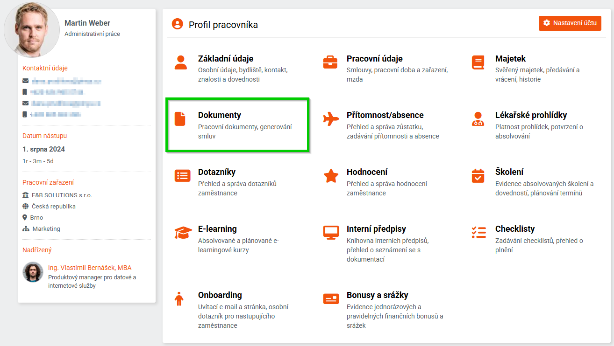
Task: Click the star icon beside Hodnocení
Action: point(331,176)
